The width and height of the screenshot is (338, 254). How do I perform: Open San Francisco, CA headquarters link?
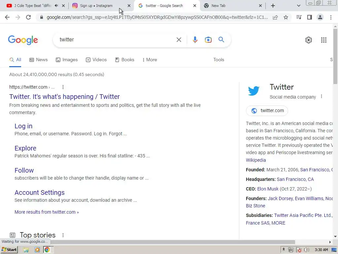coord(295,180)
